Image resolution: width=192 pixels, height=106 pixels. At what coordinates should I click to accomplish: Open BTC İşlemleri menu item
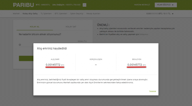(x=61, y=13)
